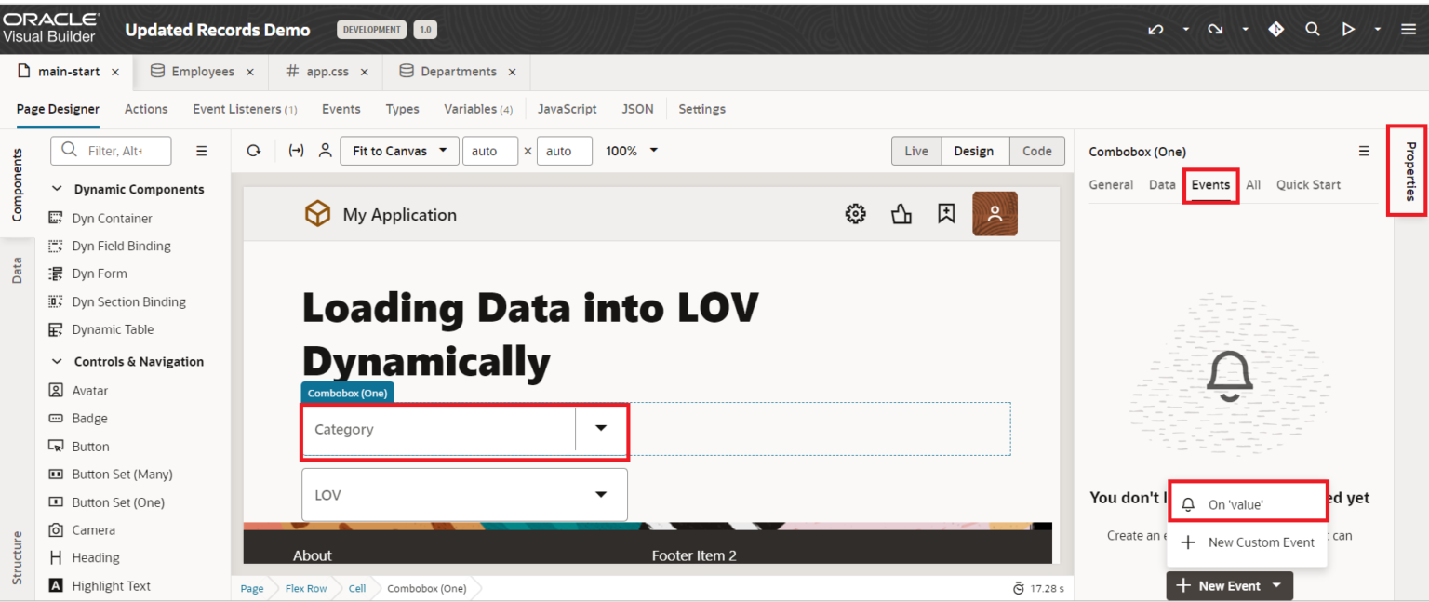
Task: Close the main-start tab
Action: click(x=115, y=72)
